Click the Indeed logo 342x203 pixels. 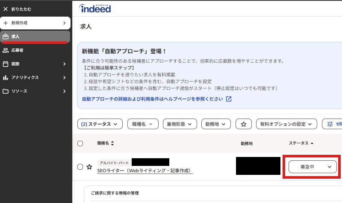pos(95,9)
